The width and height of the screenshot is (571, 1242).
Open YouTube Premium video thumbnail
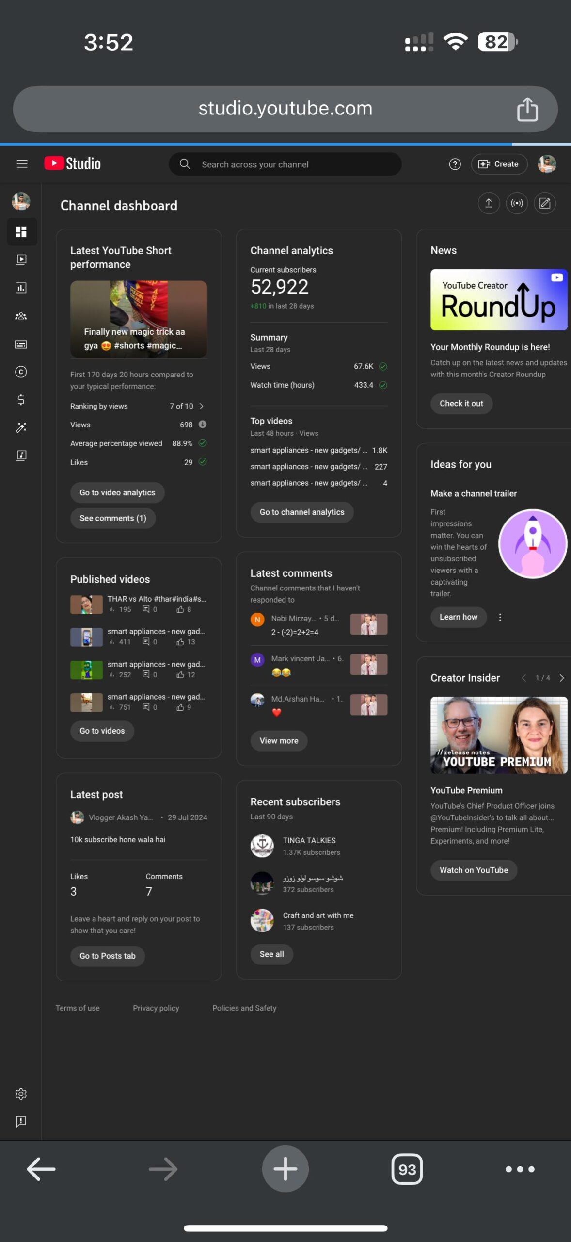pos(499,735)
